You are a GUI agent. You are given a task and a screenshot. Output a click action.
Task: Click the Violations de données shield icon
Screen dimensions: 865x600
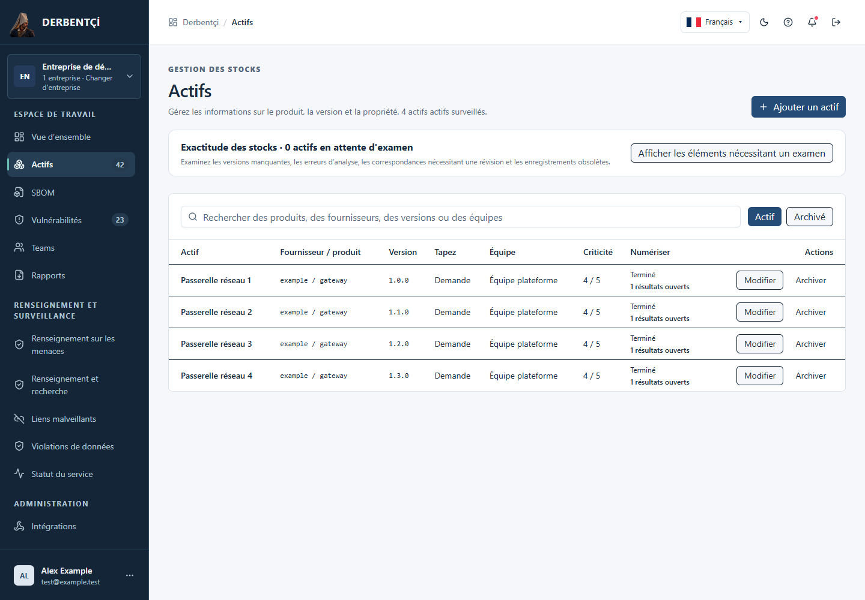click(x=19, y=446)
